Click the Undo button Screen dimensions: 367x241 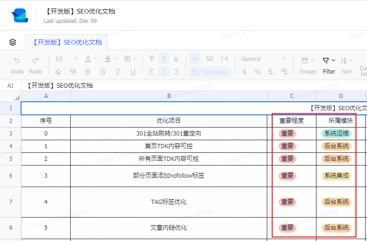(x=17, y=65)
